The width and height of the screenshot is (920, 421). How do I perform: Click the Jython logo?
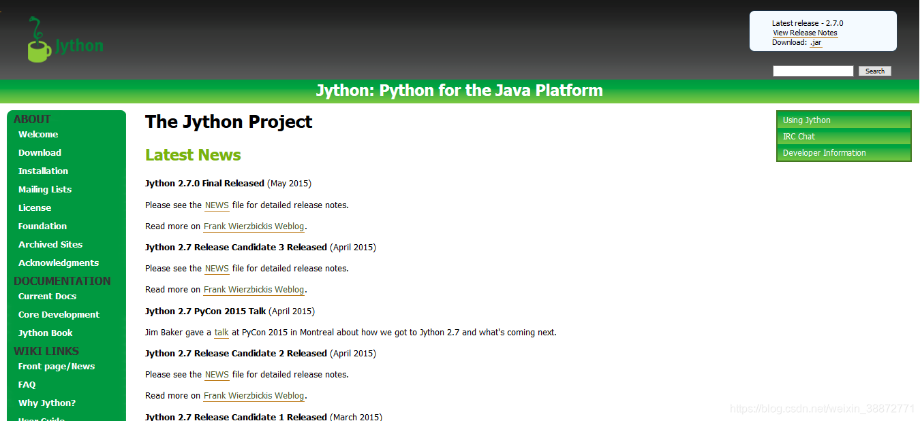point(65,40)
